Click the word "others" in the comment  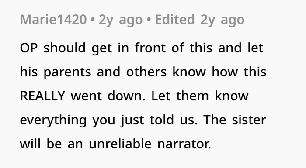pos(146,72)
